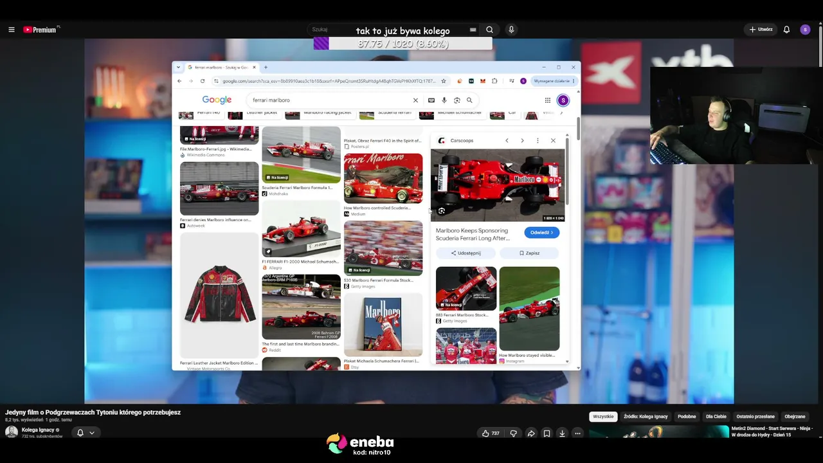Select the 'Michael schumacher' filter chip
Image resolution: width=823 pixels, height=463 pixels.
pyautogui.click(x=452, y=114)
